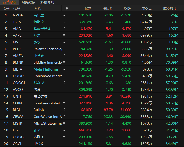Open the 特斯拉 stock link
This screenshot has width=184, height=147.
pyautogui.click(x=39, y=22)
